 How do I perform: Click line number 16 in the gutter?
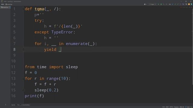click(x=13, y=96)
